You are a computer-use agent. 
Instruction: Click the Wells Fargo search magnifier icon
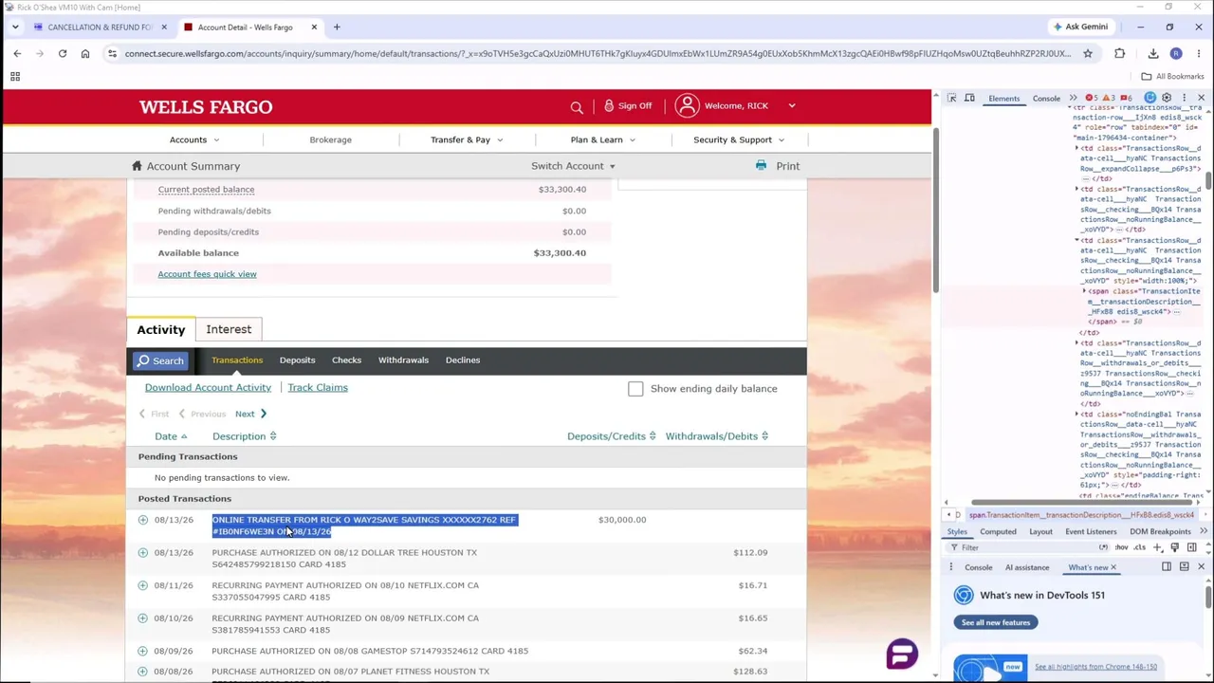[x=577, y=106]
